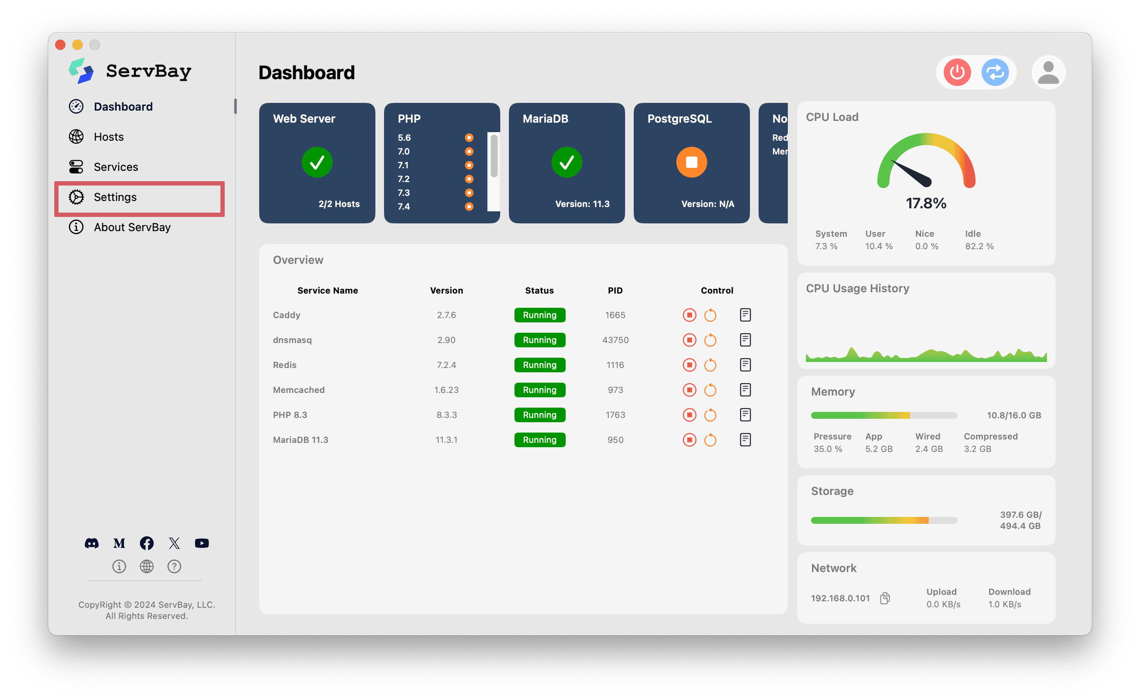Viewport: 1140px width, 699px height.
Task: Click the user profile icon top right
Action: point(1046,72)
